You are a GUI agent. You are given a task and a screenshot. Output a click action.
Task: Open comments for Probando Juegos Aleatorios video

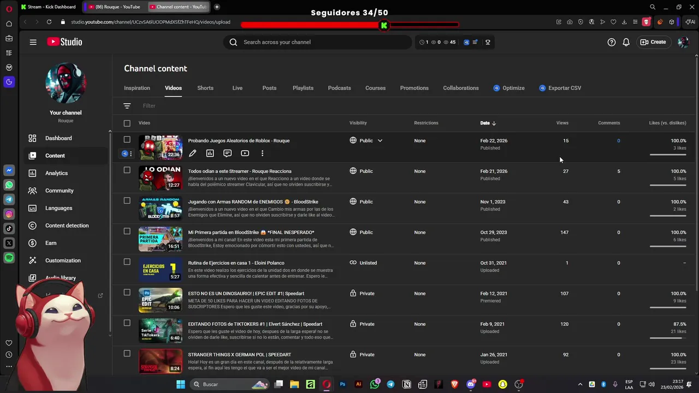[x=228, y=153]
